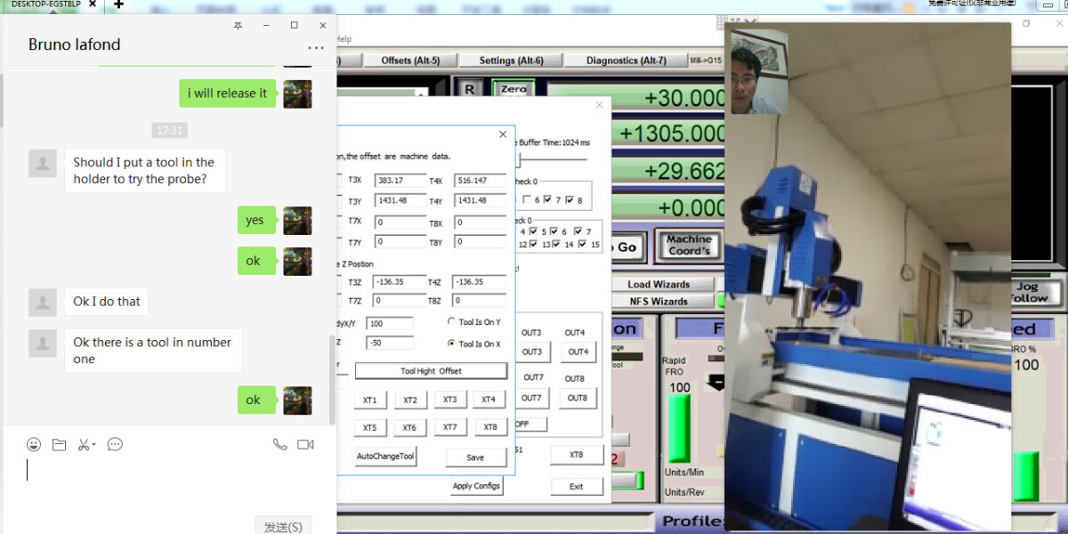Click the T3X input field
The image size is (1068, 534).
400,181
